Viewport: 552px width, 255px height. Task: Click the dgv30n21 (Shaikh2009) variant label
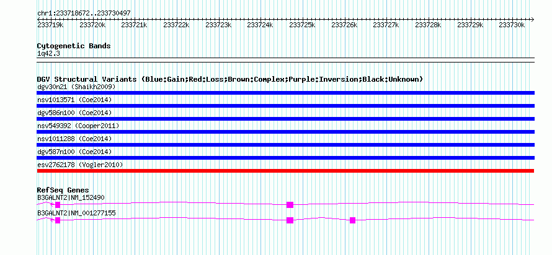point(76,87)
